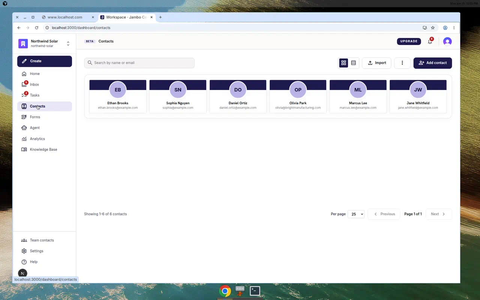Viewport: 480px width, 300px height.
Task: Open Tasks in the sidebar
Action: click(x=45, y=95)
